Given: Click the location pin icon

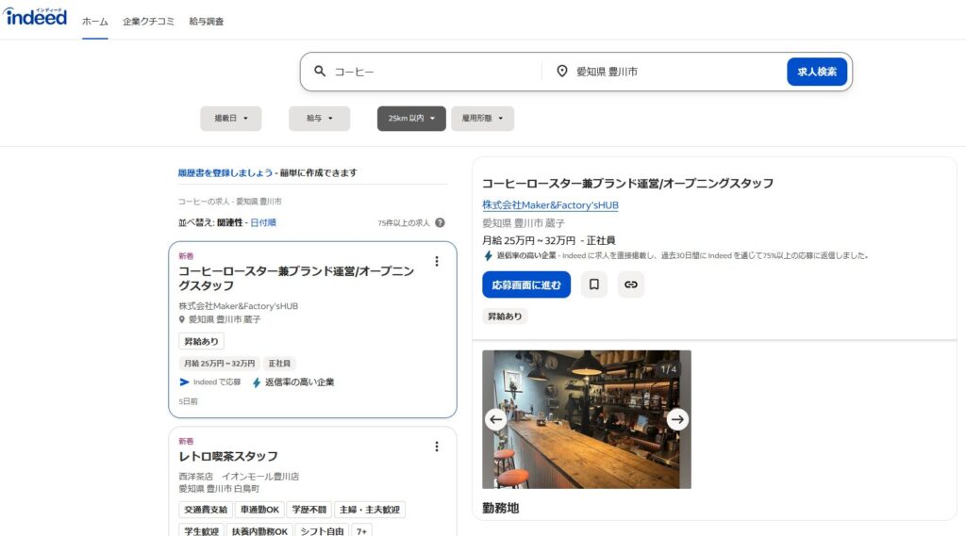Looking at the screenshot, I should point(562,72).
